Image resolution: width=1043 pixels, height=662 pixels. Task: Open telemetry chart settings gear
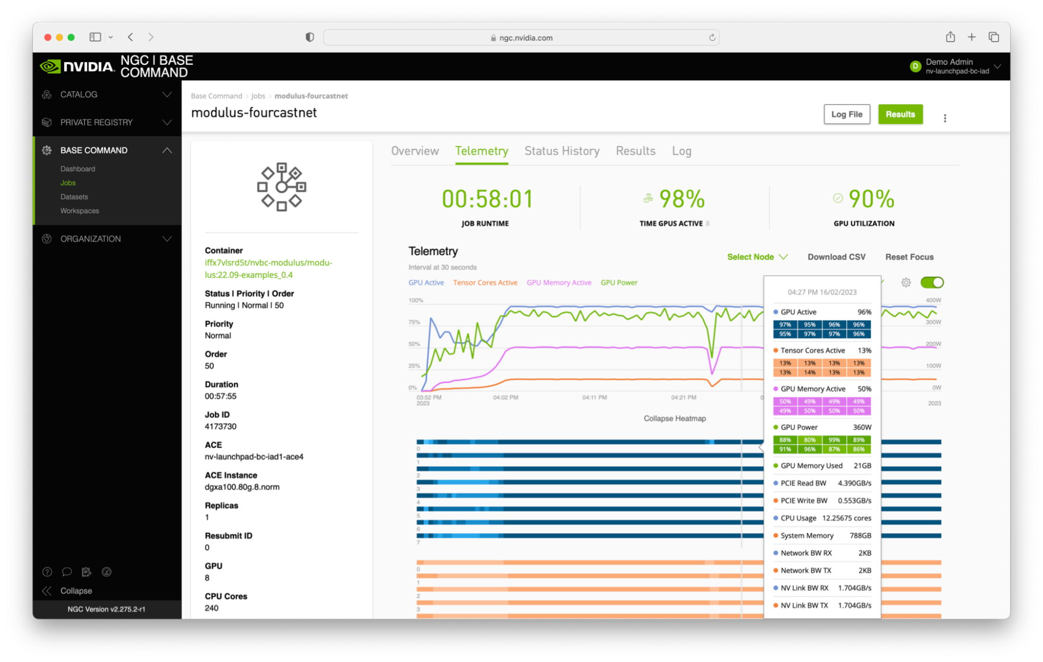(x=906, y=282)
